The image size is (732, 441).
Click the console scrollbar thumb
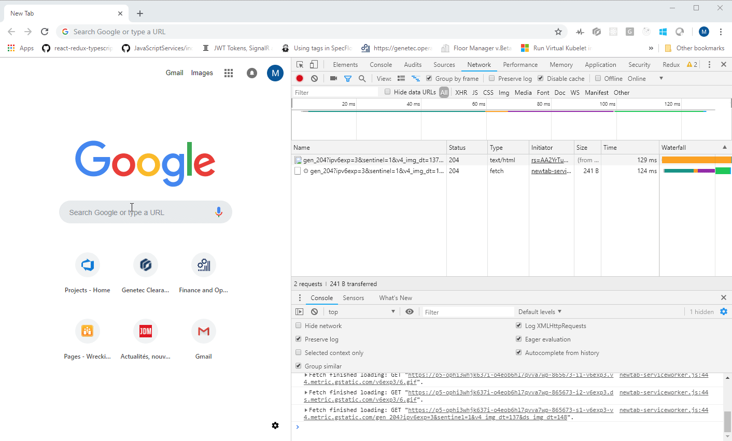[x=727, y=421]
